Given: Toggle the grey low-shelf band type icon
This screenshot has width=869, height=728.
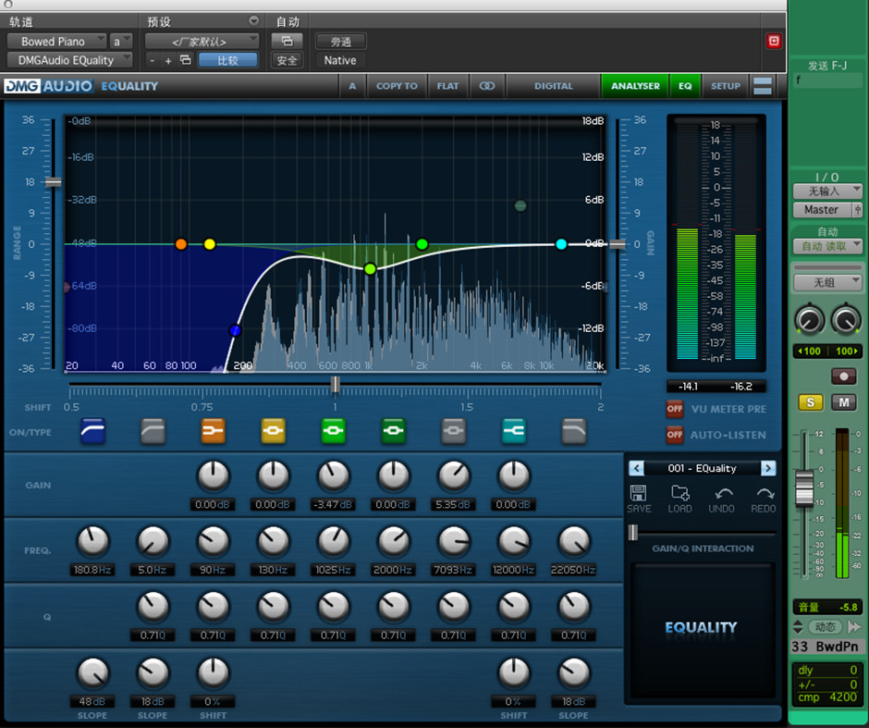Looking at the screenshot, I should pyautogui.click(x=153, y=431).
